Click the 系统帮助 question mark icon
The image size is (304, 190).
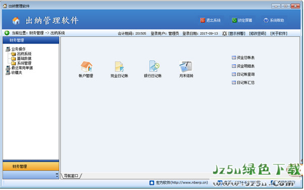[266, 20]
